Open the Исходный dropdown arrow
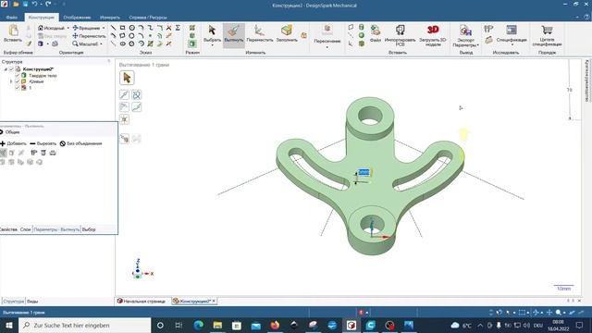This screenshot has width=592, height=333. [x=68, y=28]
